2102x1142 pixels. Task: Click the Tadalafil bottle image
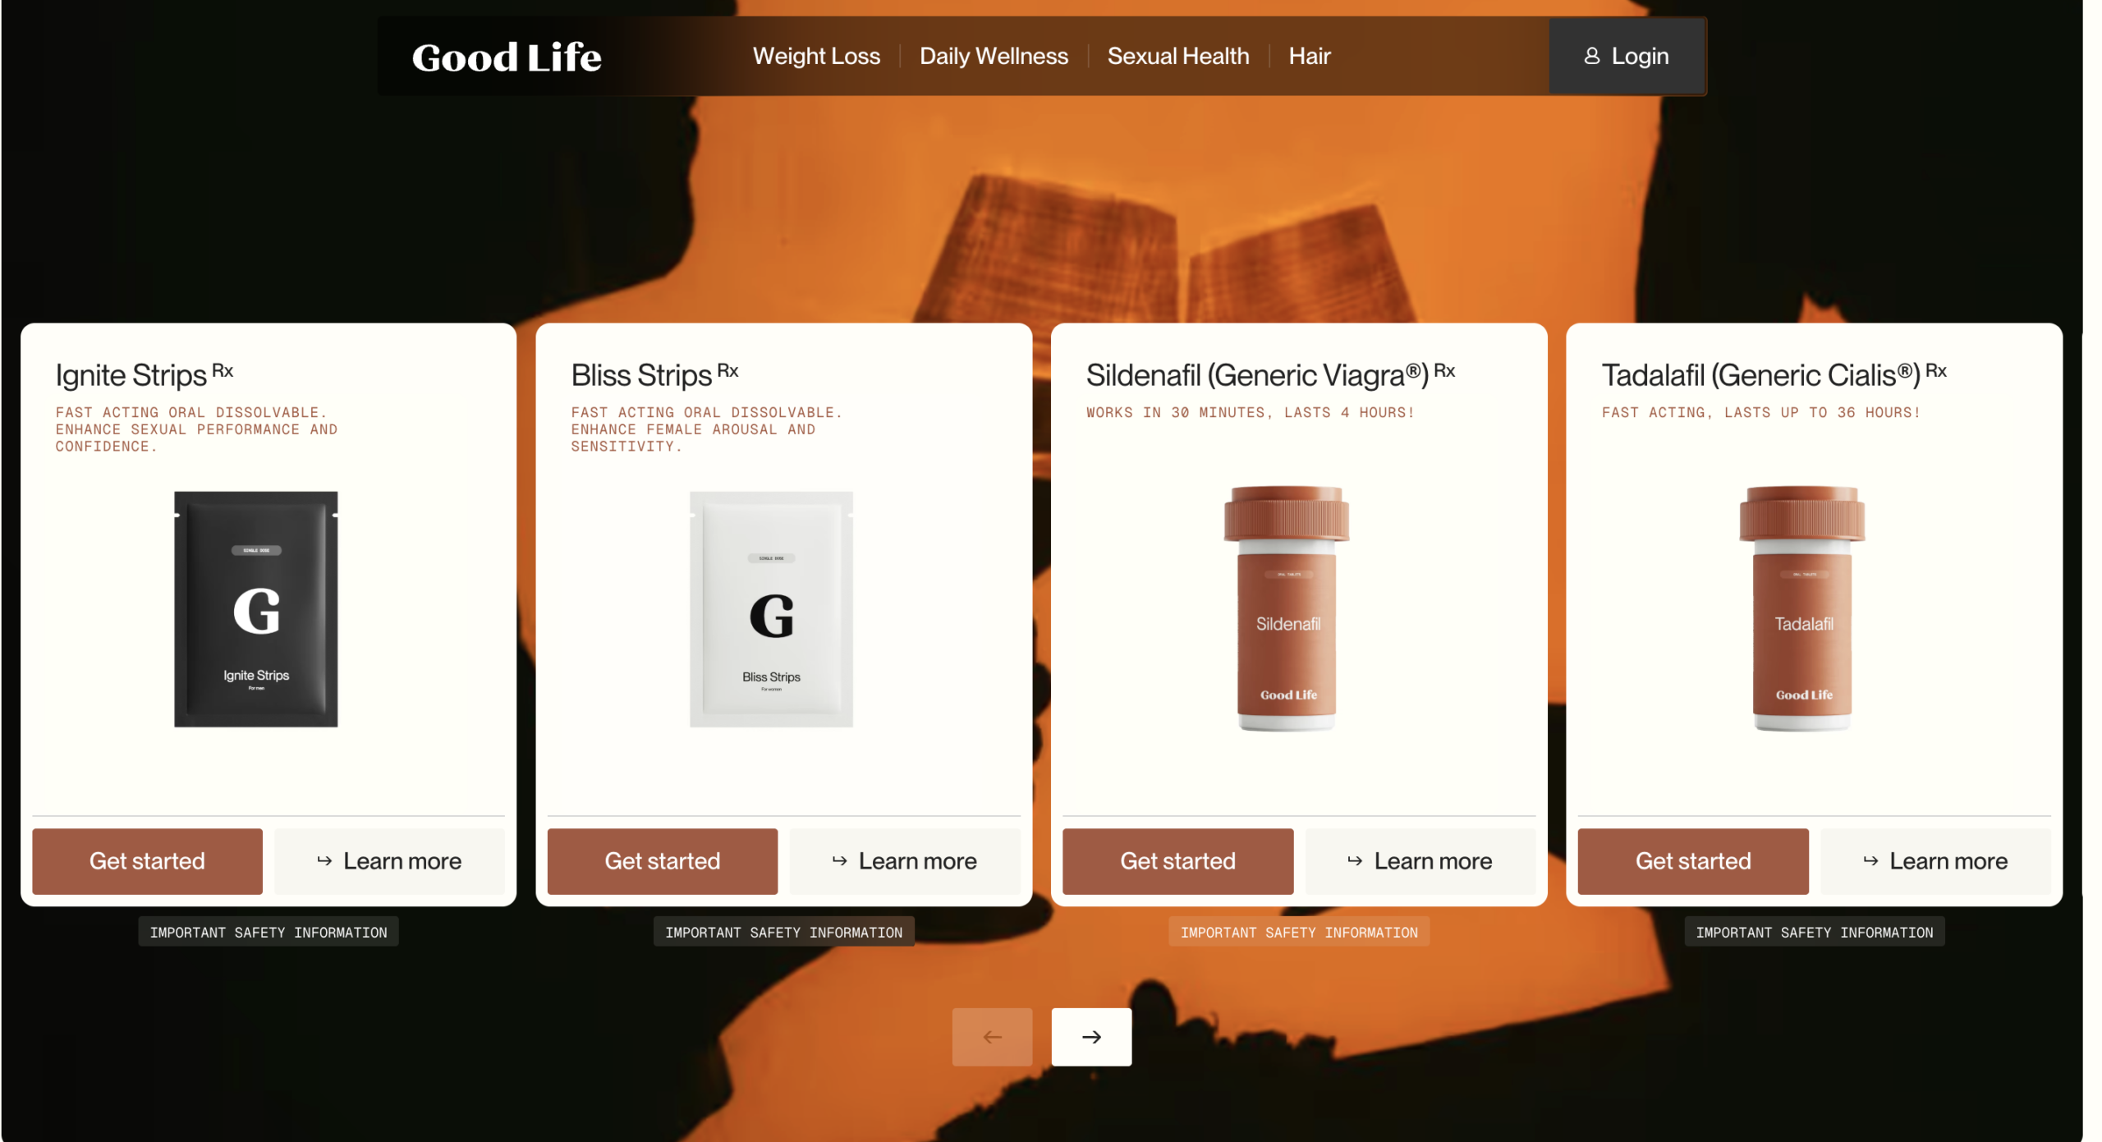(1801, 608)
